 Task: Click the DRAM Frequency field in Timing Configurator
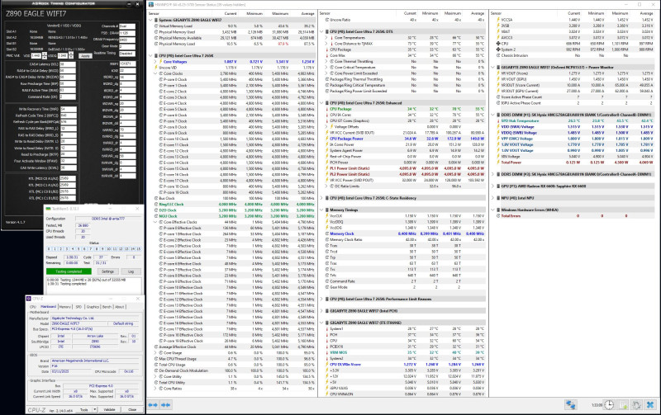pyautogui.click(x=127, y=40)
